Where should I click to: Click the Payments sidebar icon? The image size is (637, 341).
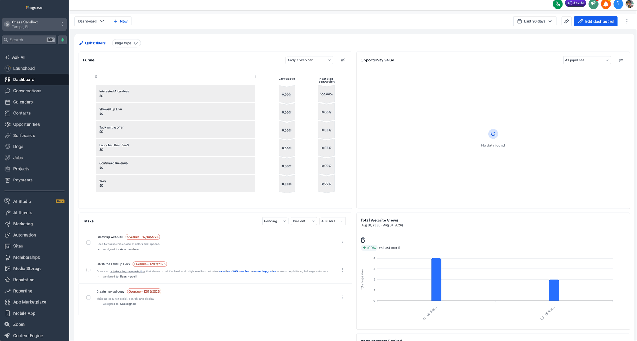click(7, 180)
